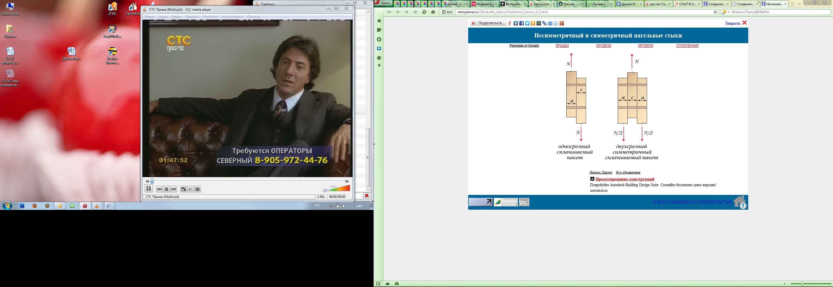Image resolution: width=833 pixels, height=287 pixels.
Task: Open the search engine selector dropdown
Action: coord(726,12)
